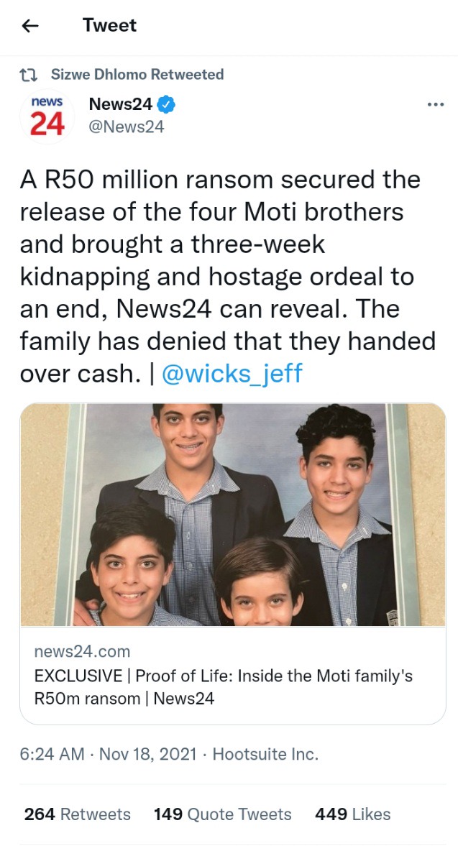Click the retweet icon beside Sizwe Dhlomo

pyautogui.click(x=29, y=75)
